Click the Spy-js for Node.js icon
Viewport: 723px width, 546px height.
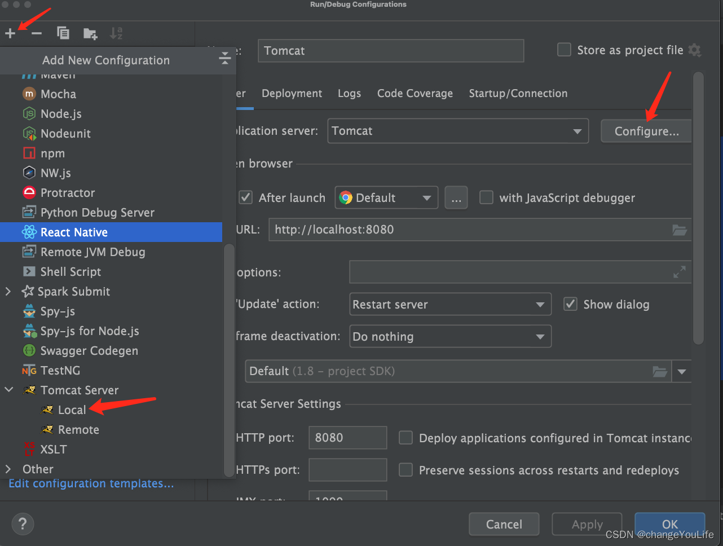click(29, 331)
